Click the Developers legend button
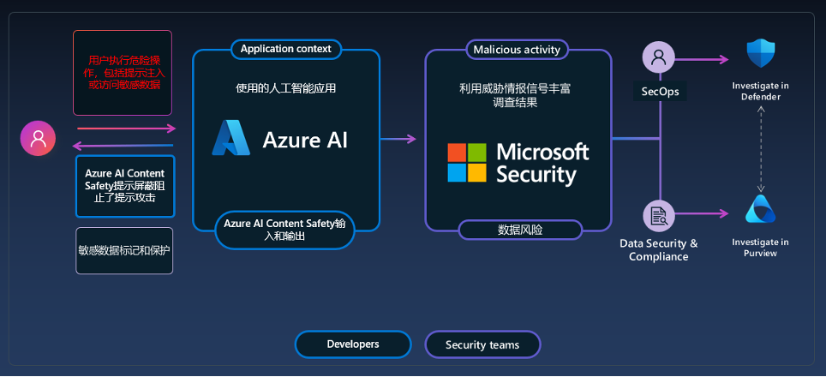This screenshot has height=377, width=826. coord(353,344)
